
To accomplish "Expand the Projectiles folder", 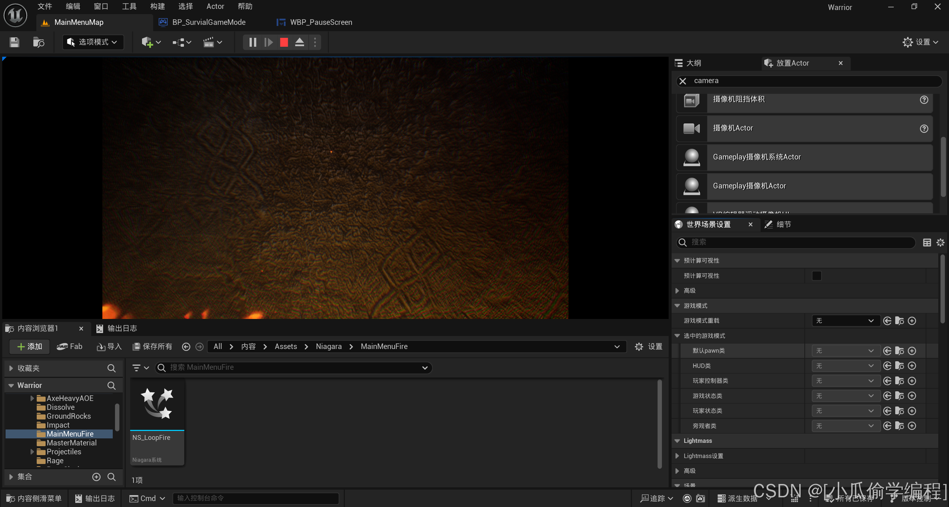I will 32,452.
